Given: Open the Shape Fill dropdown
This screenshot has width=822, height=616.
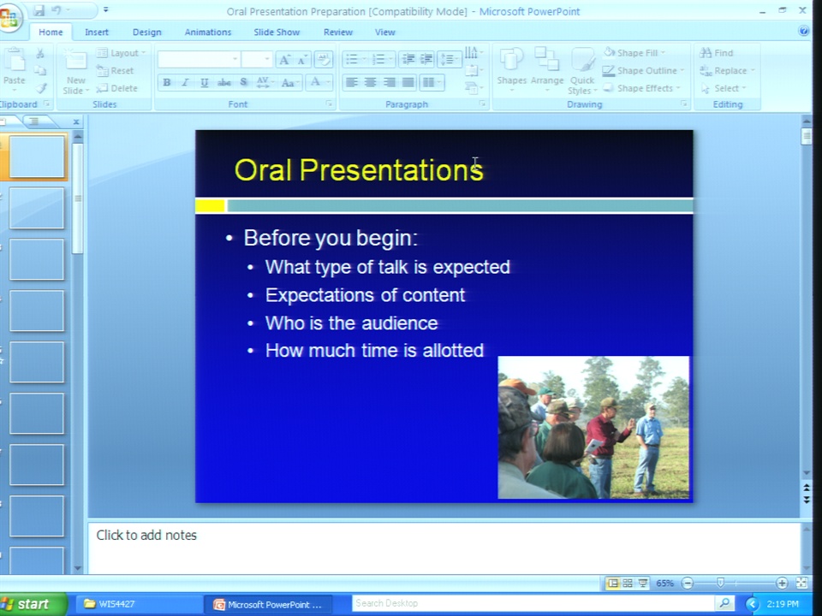Looking at the screenshot, I should (x=634, y=52).
